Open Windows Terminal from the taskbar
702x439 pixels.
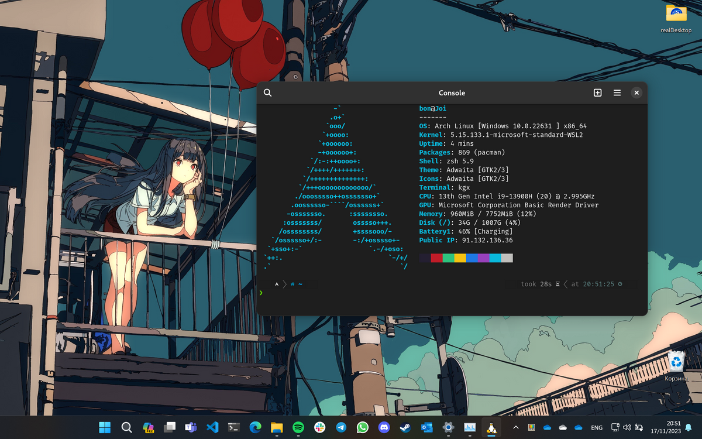coord(233,427)
